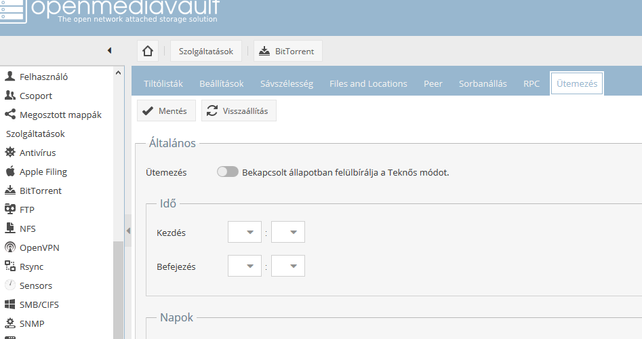
Task: Click the Apple Filing apple icon
Action: (x=9, y=171)
